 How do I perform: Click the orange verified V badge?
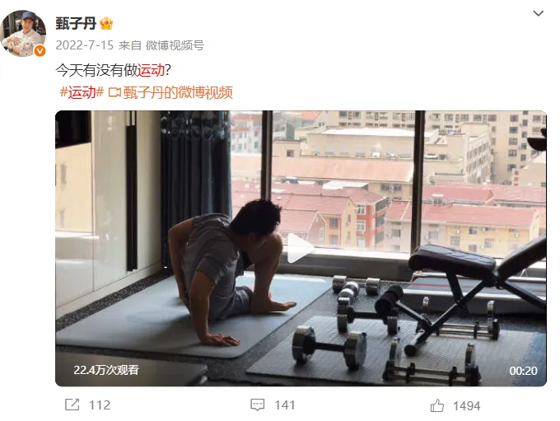coord(40,51)
